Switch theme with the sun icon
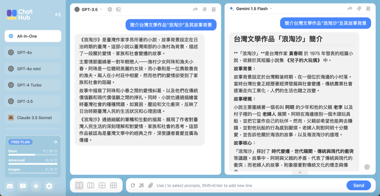The width and height of the screenshot is (380, 196). click(36, 186)
